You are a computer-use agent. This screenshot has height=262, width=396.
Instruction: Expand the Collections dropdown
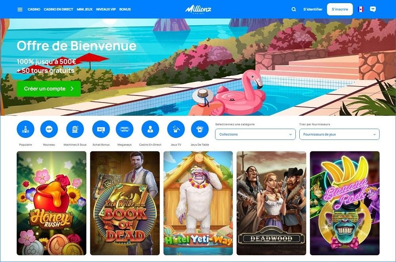[255, 134]
